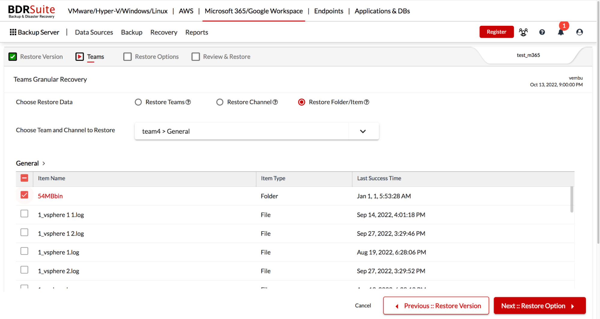The height and width of the screenshot is (319, 600).
Task: Check the 1_vsphere 2.log checkbox
Action: pos(24,270)
